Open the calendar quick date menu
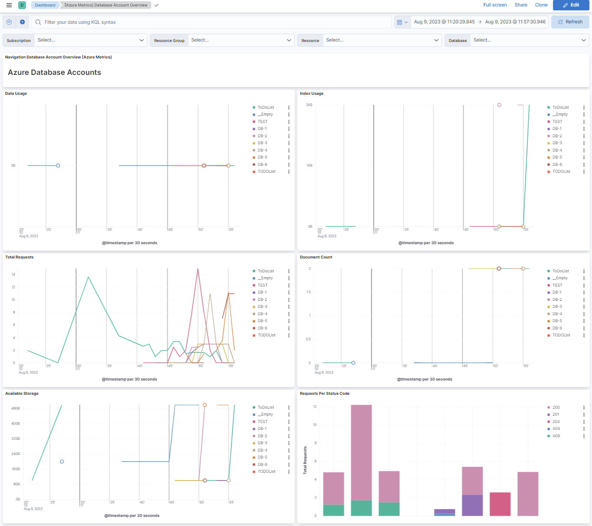The width and height of the screenshot is (592, 526). (402, 22)
